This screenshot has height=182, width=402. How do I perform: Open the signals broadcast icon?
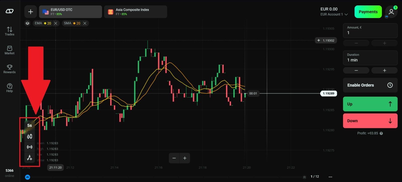[x=29, y=147]
